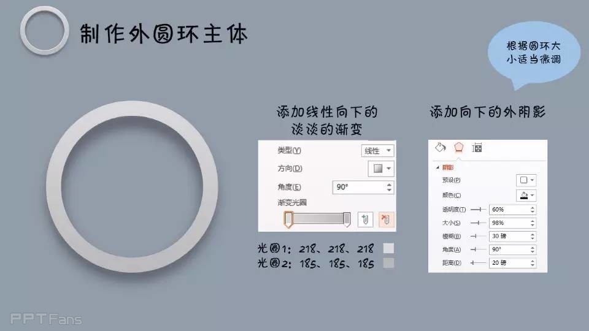Open the gradient type 线性 dropdown
Image resolution: width=589 pixels, height=331 pixels.
click(x=377, y=151)
